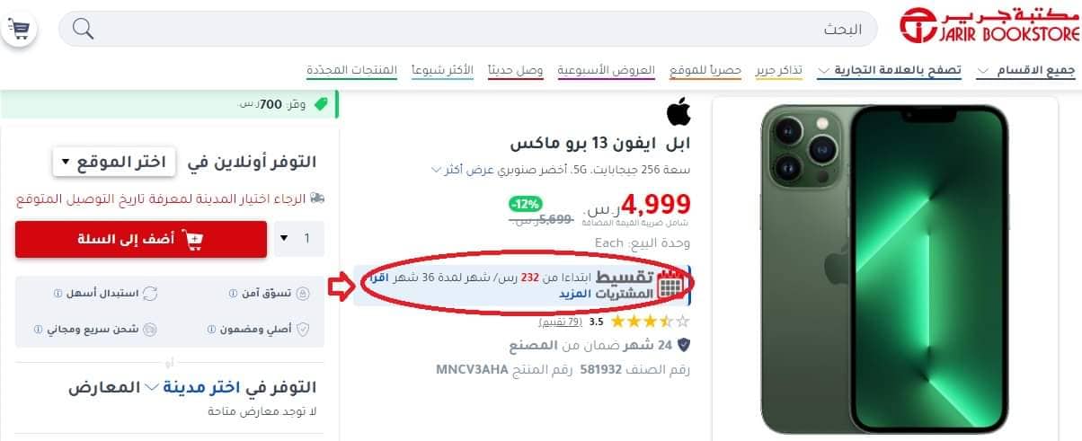Click the Apple brand logo
The image size is (1082, 441).
[x=678, y=114]
